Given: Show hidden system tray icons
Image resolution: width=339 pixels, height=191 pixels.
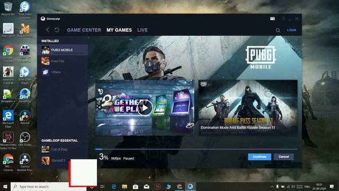Looking at the screenshot, I should click(272, 186).
